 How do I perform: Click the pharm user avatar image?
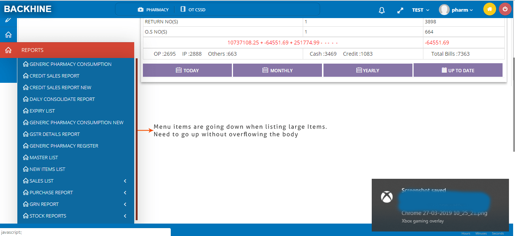point(444,9)
